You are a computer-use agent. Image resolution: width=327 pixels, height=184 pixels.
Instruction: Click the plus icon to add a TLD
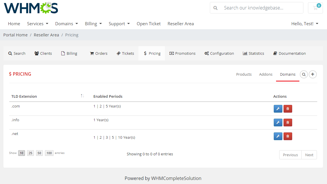tap(313, 74)
